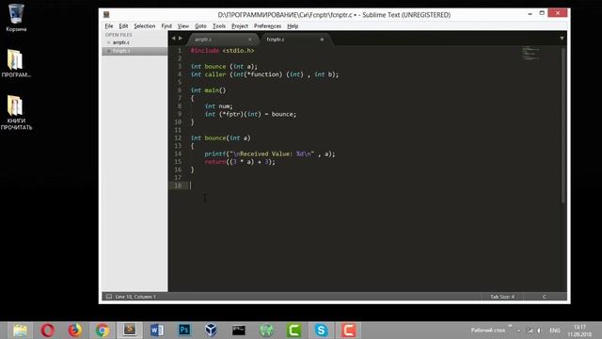The image size is (602, 339).
Task: Open the Find menu
Action: click(x=166, y=26)
